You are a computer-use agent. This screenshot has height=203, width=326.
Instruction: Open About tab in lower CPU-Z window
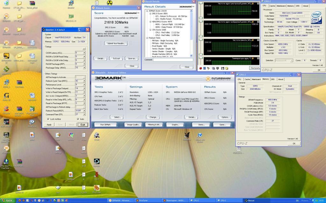[x=280, y=79]
